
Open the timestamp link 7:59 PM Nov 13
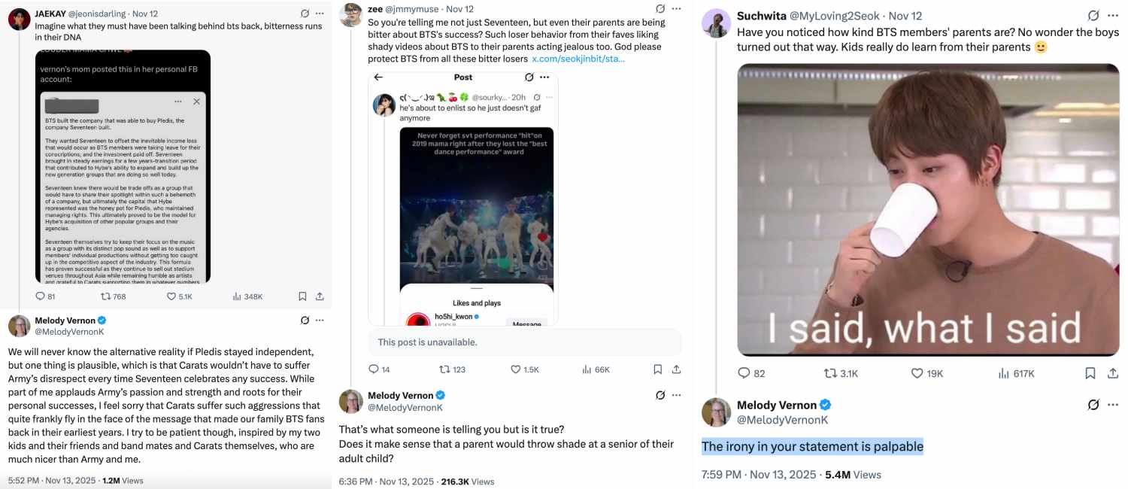755,475
